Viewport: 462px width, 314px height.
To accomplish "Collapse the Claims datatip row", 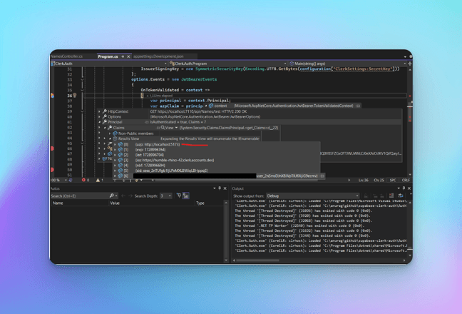I will click(105, 128).
